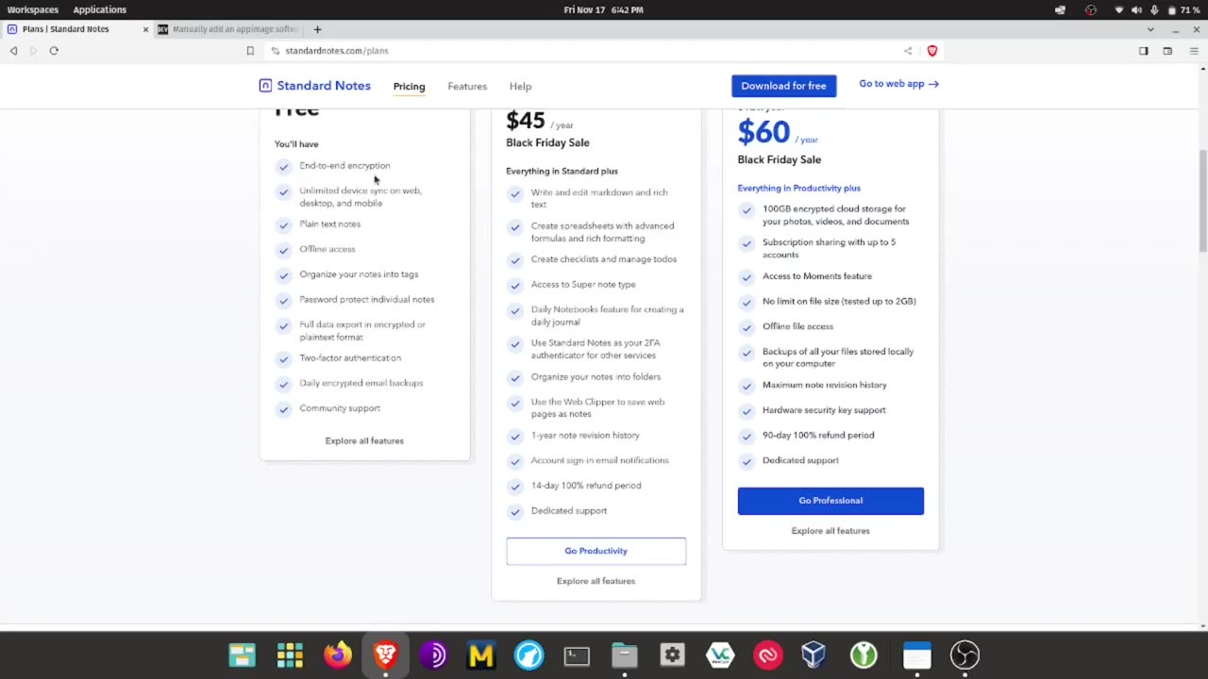Toggle the browser sidebar panel icon
The image size is (1208, 679).
(1144, 51)
